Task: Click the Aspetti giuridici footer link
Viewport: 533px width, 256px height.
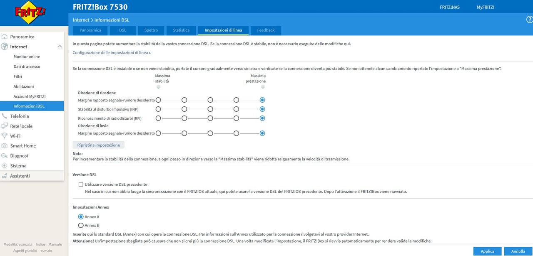Action: 25,251
